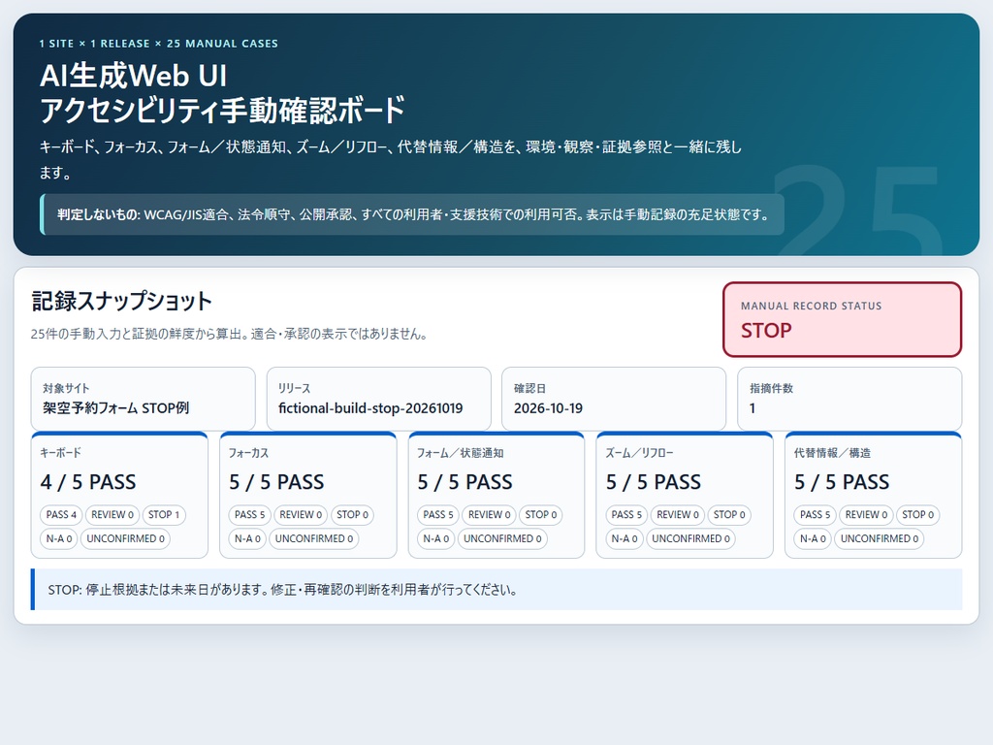993x745 pixels.
Task: Click PASS 5 pill in フォーカス card
Action: click(x=249, y=515)
